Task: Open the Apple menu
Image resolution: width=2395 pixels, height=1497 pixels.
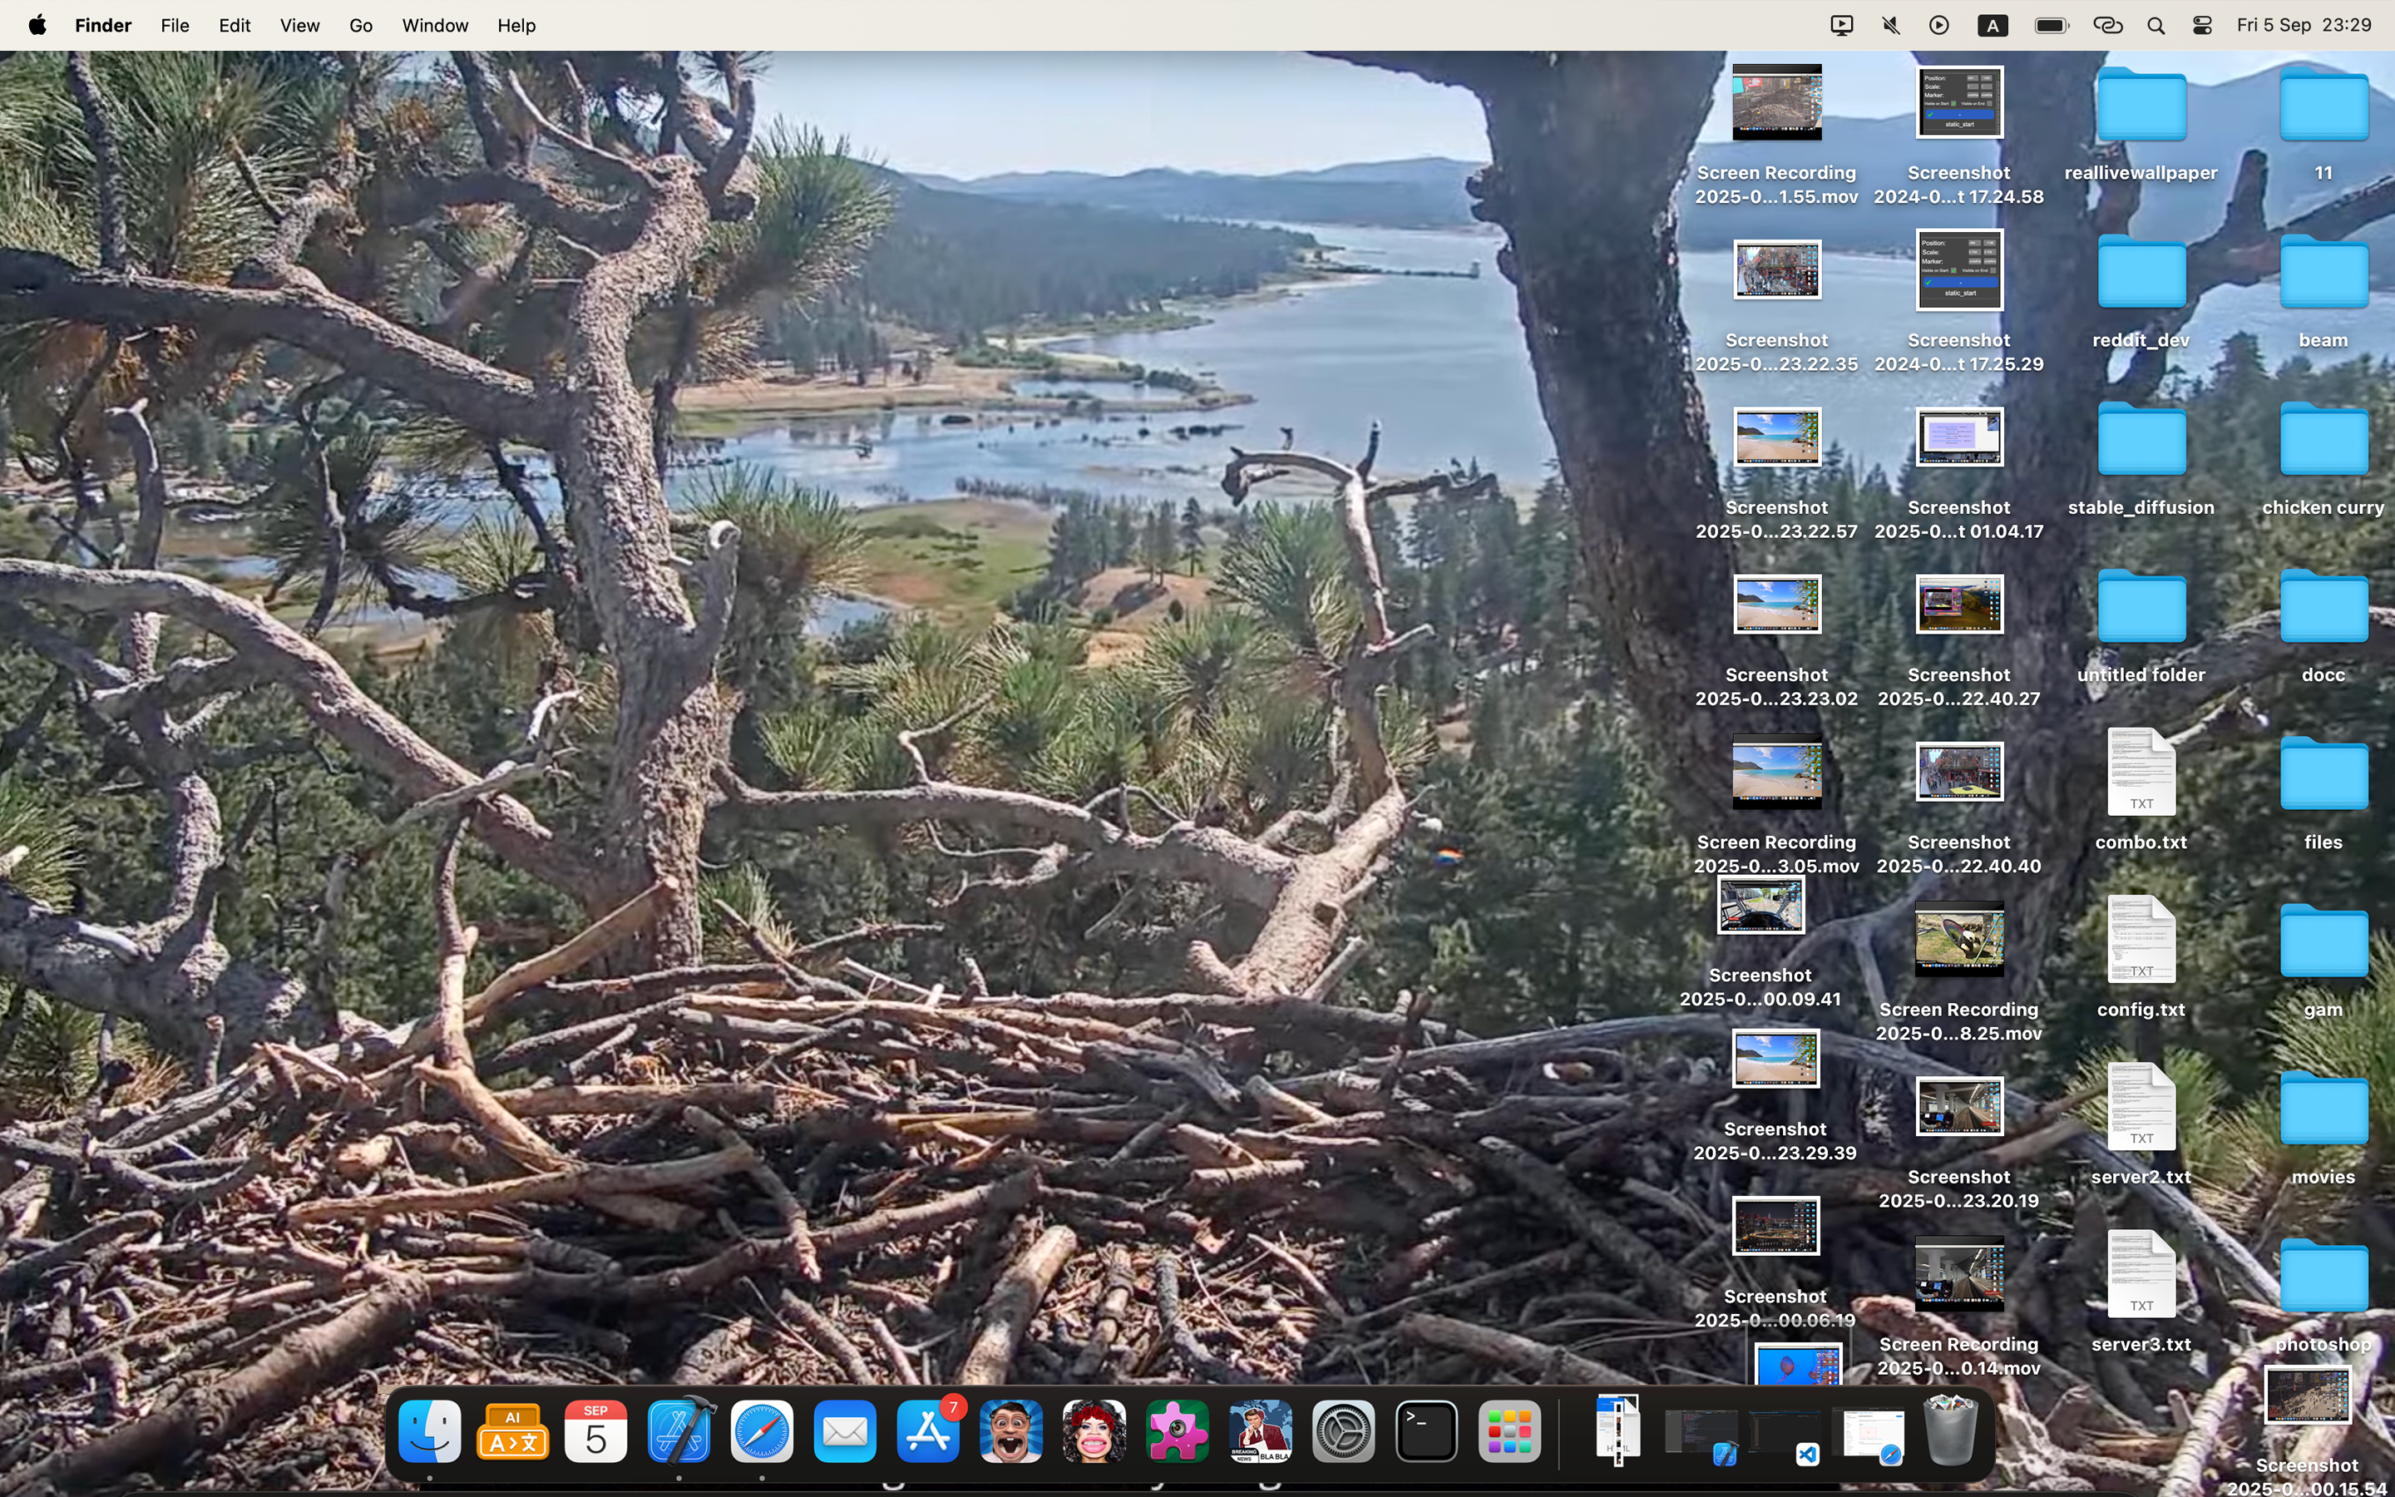Action: coord(37,26)
